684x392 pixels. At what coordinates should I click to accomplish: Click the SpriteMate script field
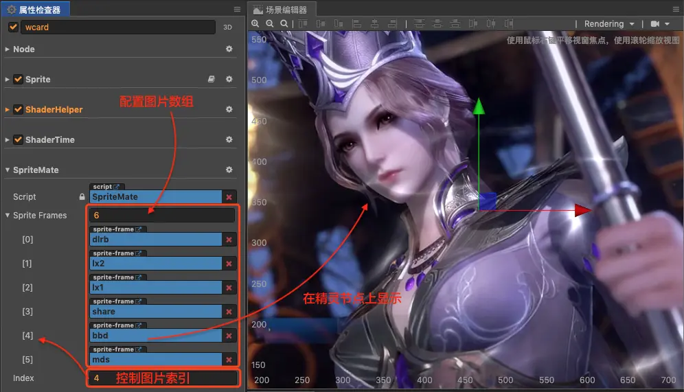click(156, 196)
